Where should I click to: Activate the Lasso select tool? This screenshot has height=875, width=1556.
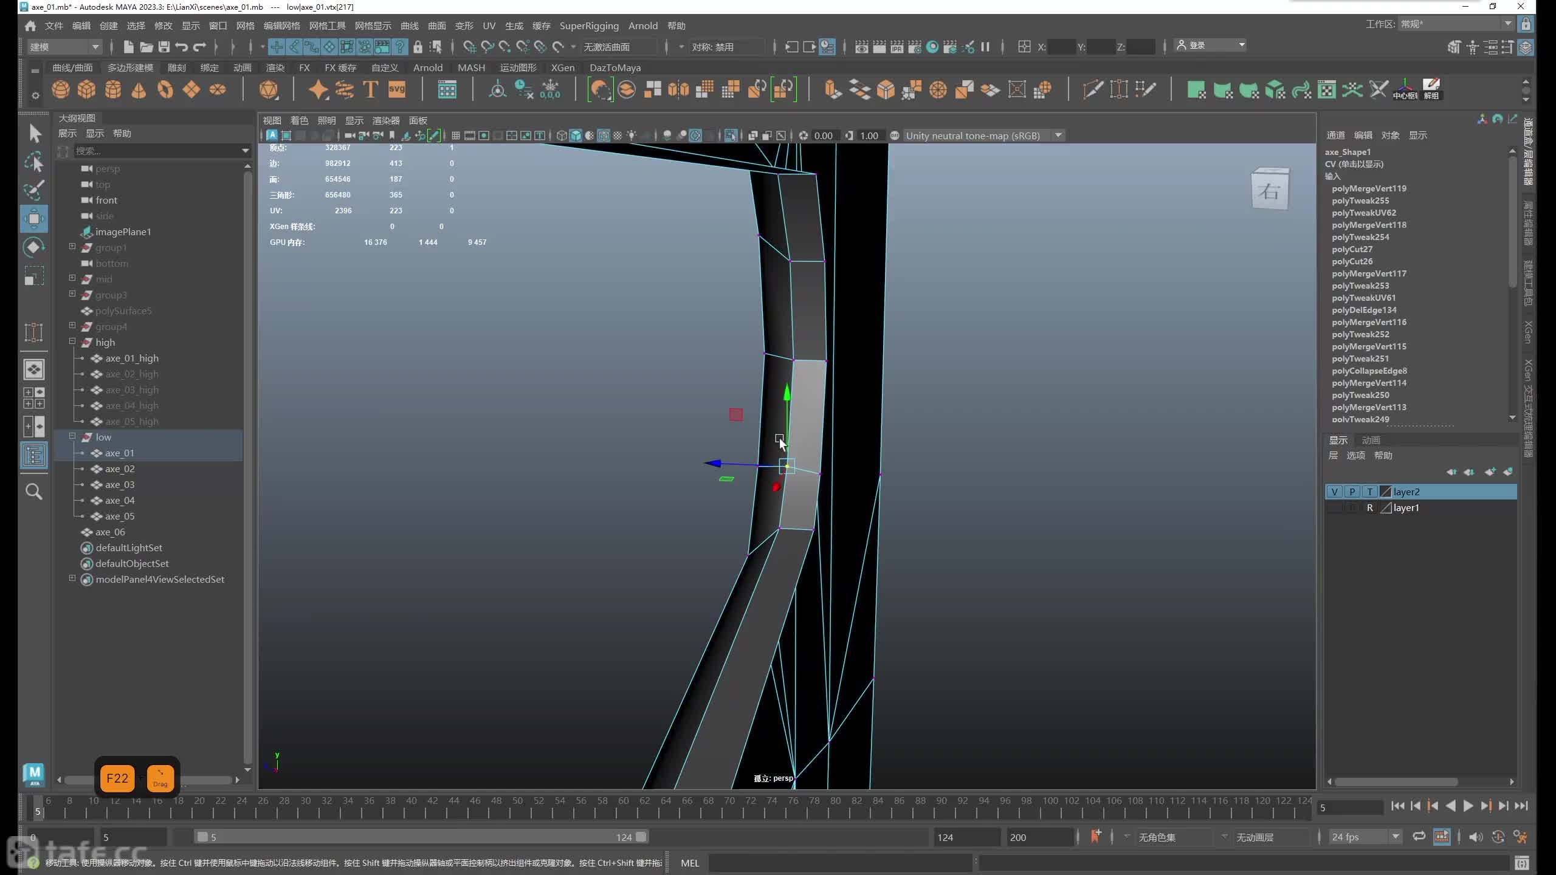click(x=34, y=162)
